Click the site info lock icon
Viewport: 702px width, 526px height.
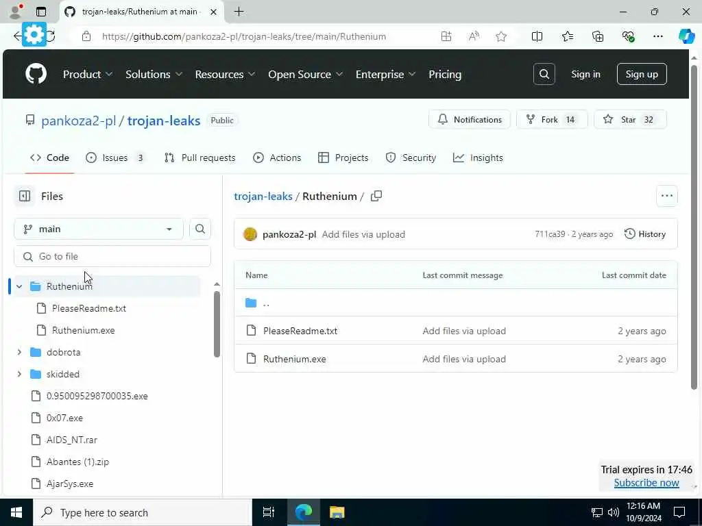[x=86, y=37]
